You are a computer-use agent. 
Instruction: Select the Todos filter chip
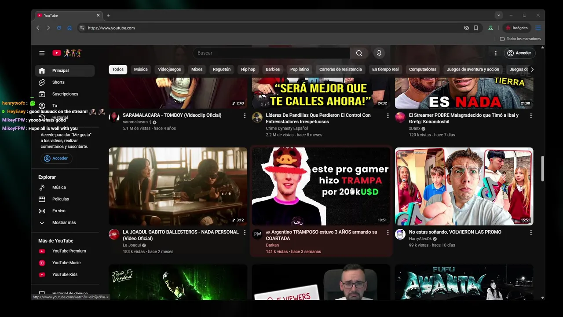point(118,69)
